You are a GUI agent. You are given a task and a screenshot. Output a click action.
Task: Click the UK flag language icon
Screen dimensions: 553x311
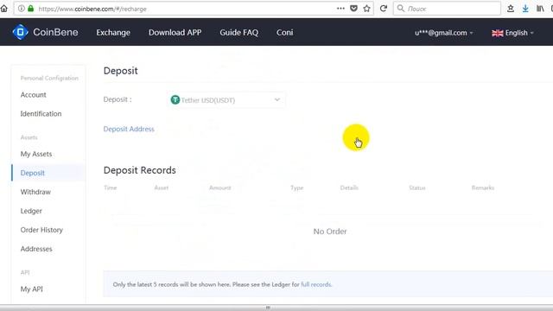point(498,33)
